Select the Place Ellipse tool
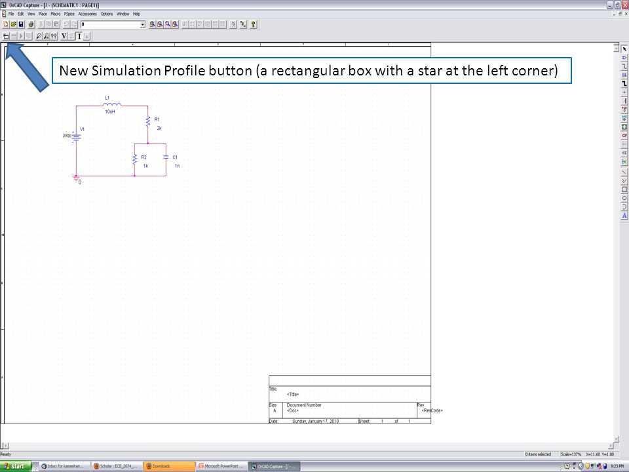The width and height of the screenshot is (629, 472). [x=624, y=198]
